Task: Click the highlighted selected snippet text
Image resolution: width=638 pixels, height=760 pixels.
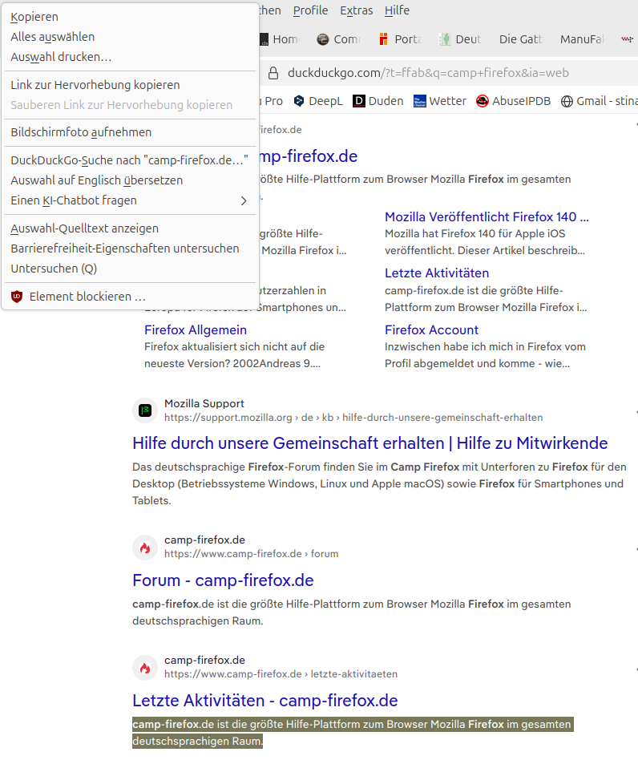Action: (353, 733)
